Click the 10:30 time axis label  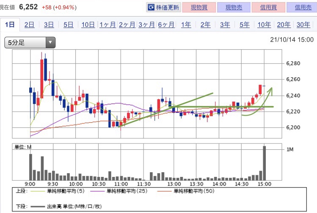(99, 184)
